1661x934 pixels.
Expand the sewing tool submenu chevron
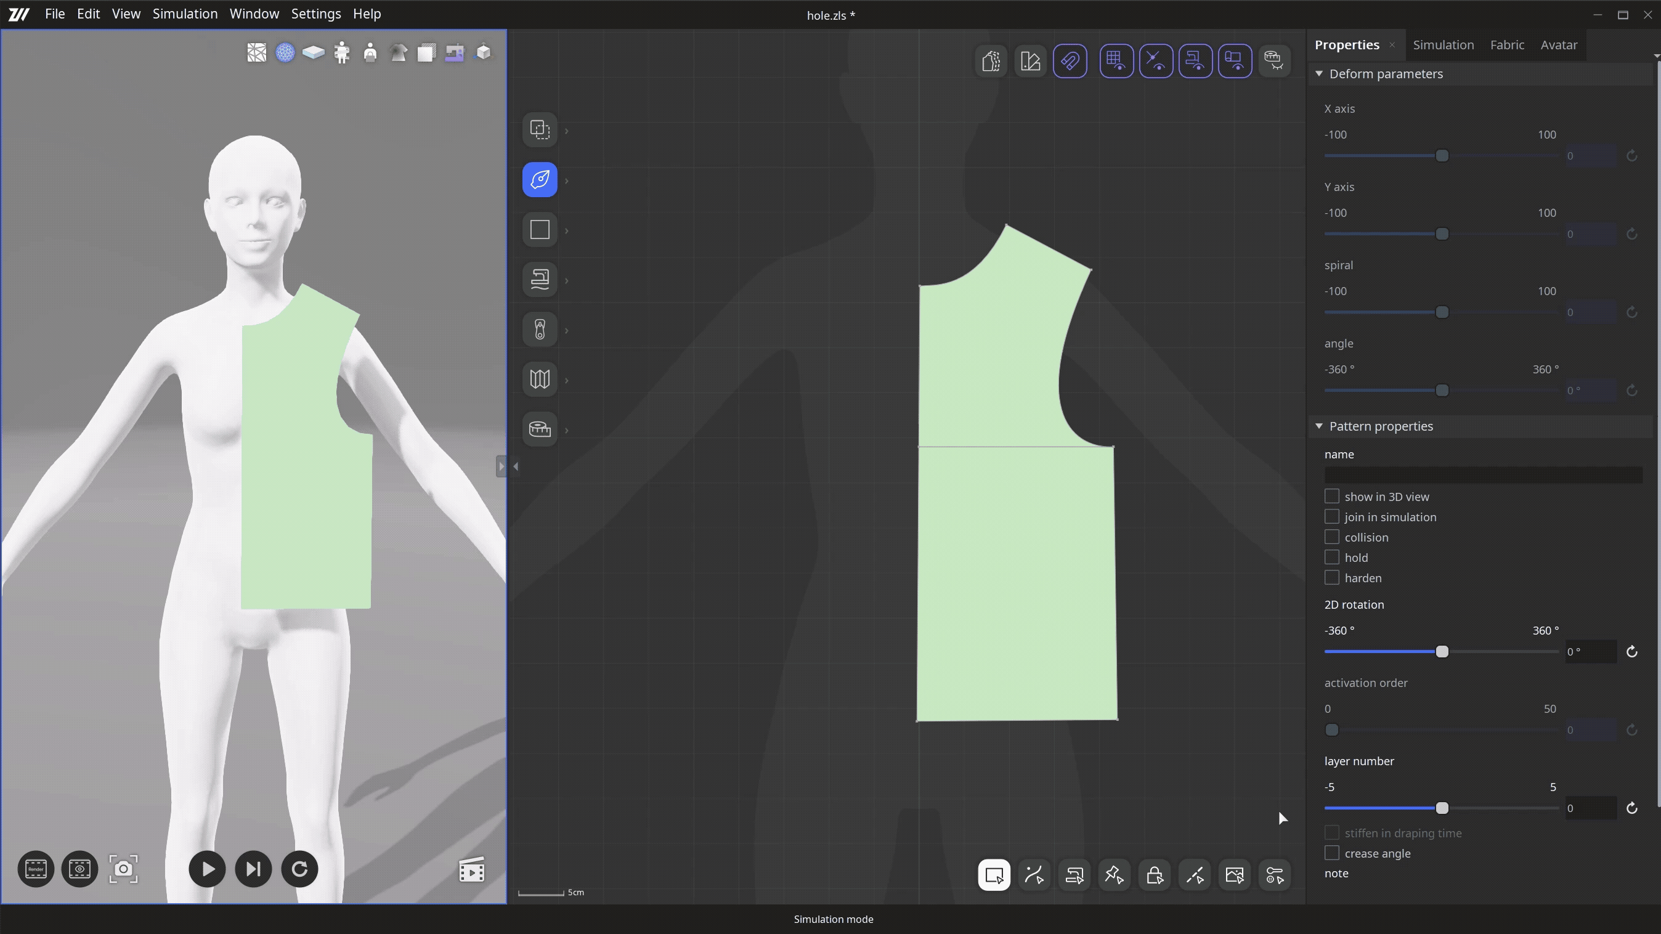coord(567,281)
